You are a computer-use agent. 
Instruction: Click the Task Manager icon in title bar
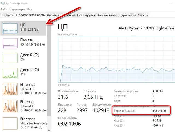point(3,4)
